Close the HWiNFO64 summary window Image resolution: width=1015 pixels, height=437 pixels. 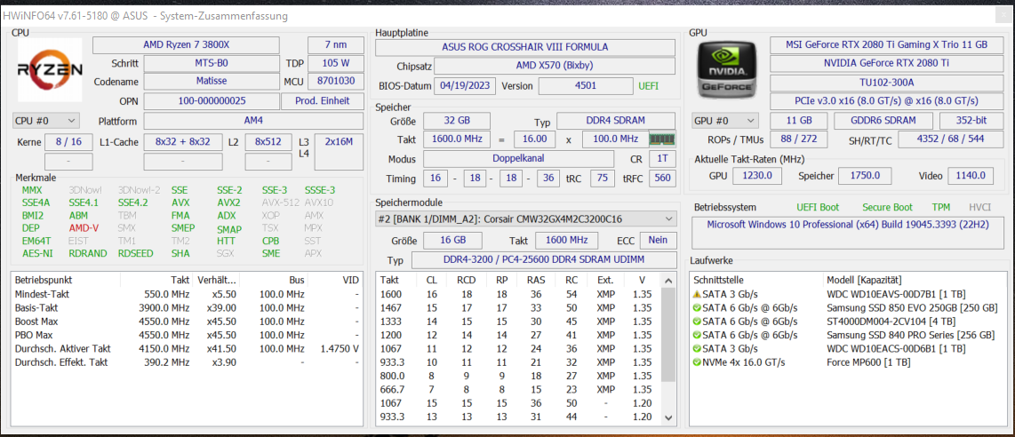pyautogui.click(x=1003, y=15)
